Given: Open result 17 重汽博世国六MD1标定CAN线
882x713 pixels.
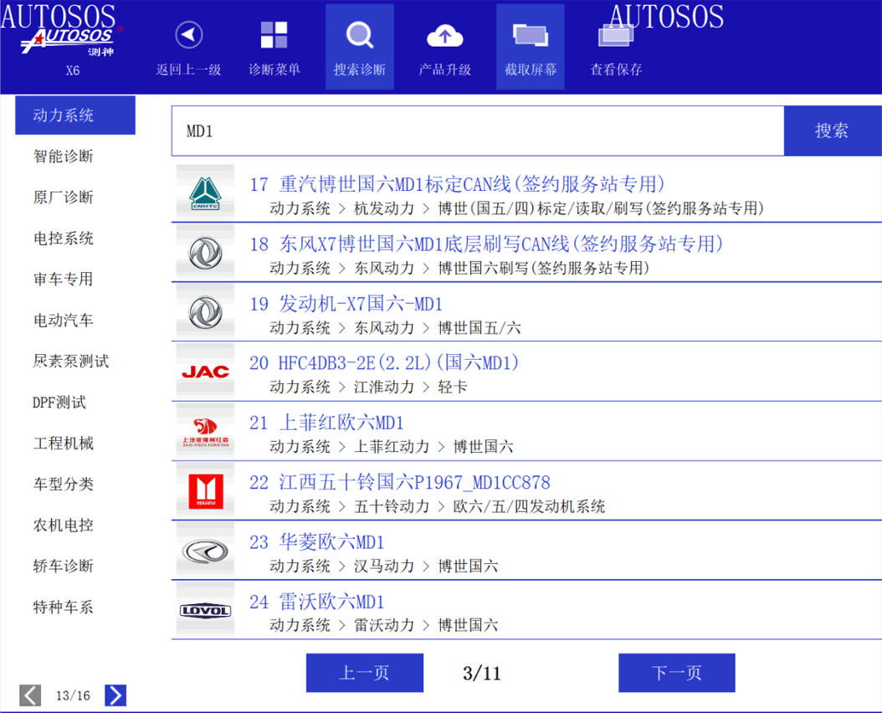Looking at the screenshot, I should (x=526, y=193).
